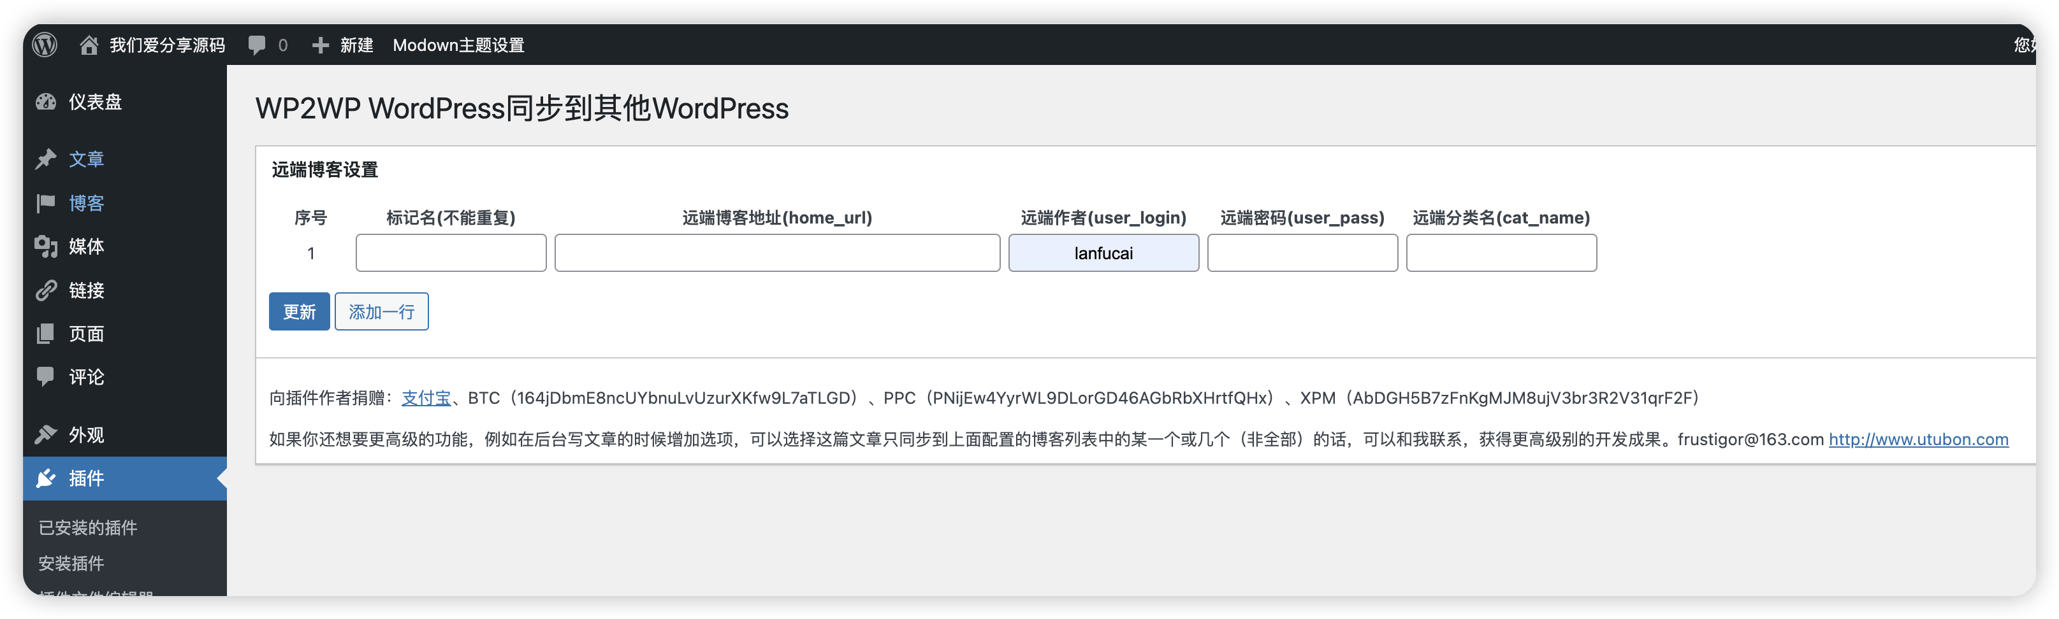This screenshot has height=619, width=2059.
Task: Click the 插件 plug icon
Action: 47,478
